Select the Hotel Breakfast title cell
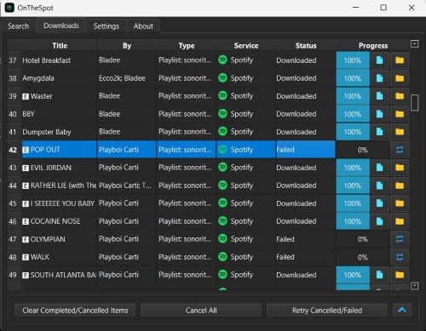The width and height of the screenshot is (426, 331). pos(59,60)
